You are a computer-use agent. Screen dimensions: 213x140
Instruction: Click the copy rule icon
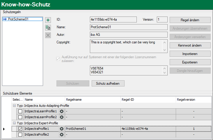[48, 28]
